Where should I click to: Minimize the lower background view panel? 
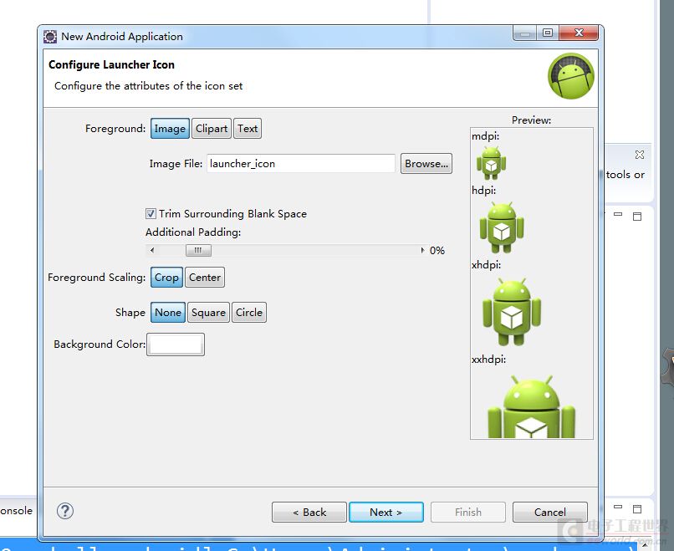618,507
